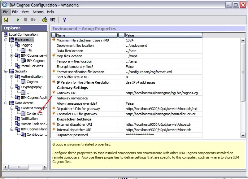248x179 pixels.
Task: Click the '../deployment' value cell
Action: [163, 46]
